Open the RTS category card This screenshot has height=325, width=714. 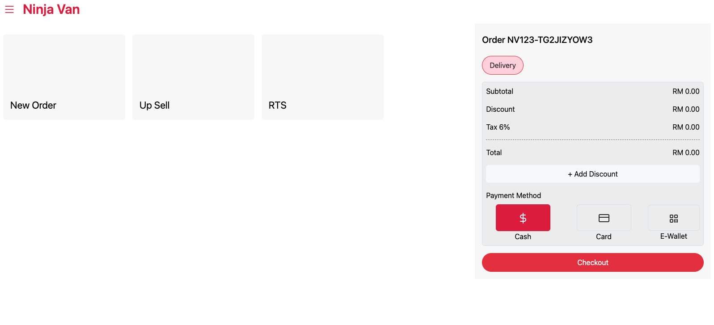tap(322, 77)
